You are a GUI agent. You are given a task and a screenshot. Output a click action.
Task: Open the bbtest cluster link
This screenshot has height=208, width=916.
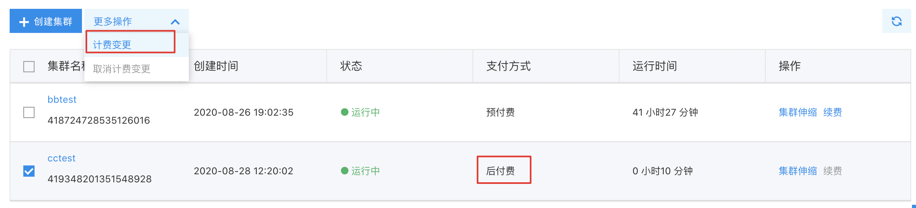click(x=62, y=100)
